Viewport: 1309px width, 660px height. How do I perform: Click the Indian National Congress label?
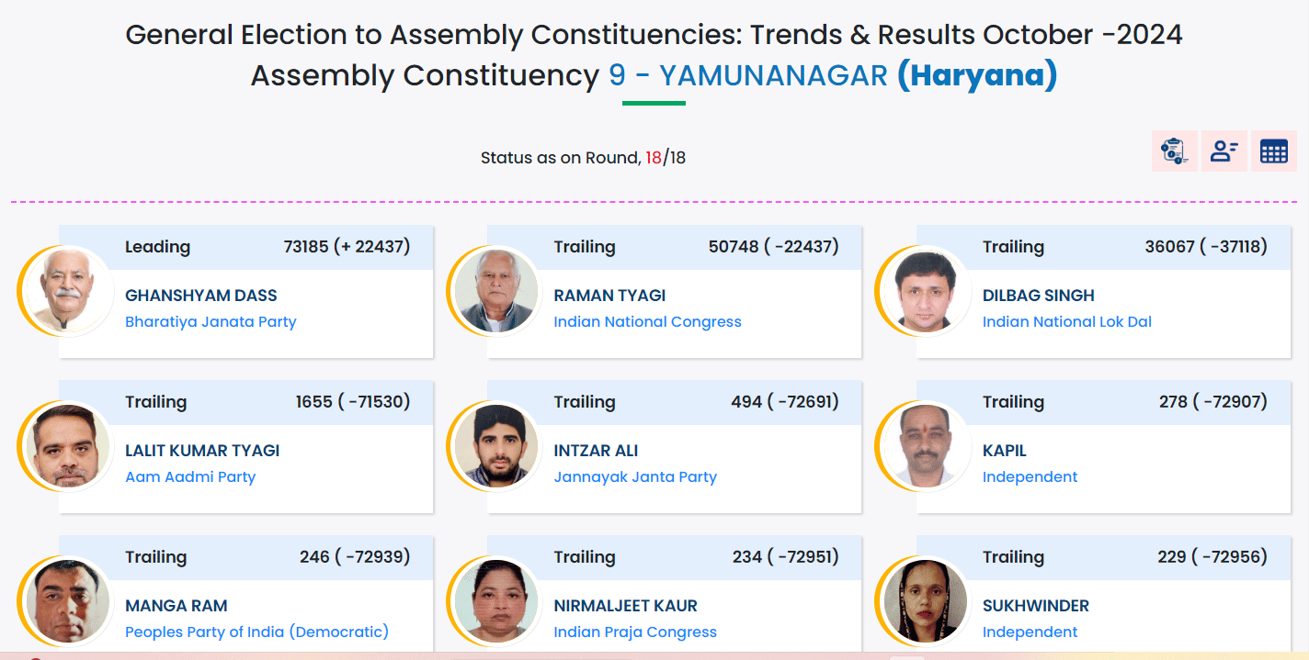coord(647,322)
